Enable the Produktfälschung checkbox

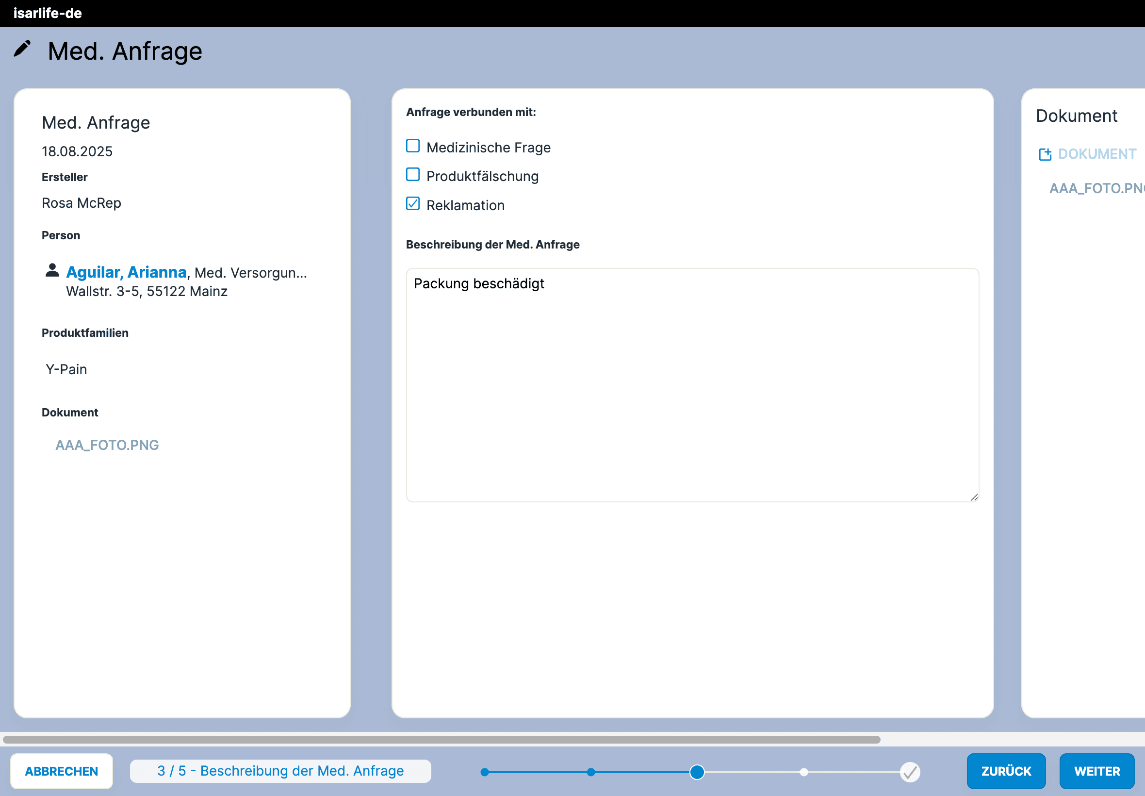point(413,175)
